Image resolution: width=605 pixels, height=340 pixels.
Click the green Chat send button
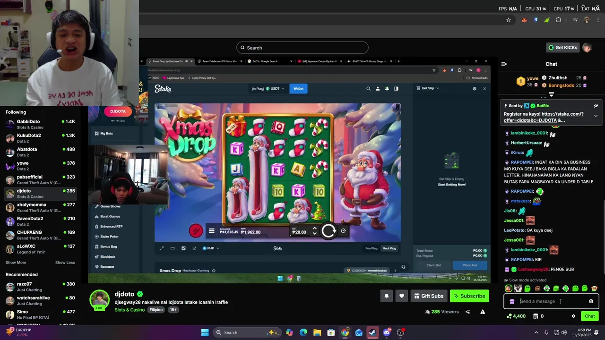click(590, 316)
